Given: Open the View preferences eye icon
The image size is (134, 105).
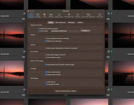Looking at the screenshot, I should click(x=44, y=15).
